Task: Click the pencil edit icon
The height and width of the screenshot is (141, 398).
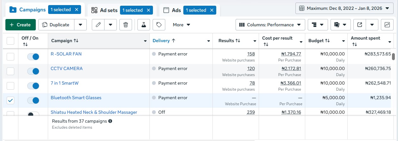Action: (x=98, y=25)
